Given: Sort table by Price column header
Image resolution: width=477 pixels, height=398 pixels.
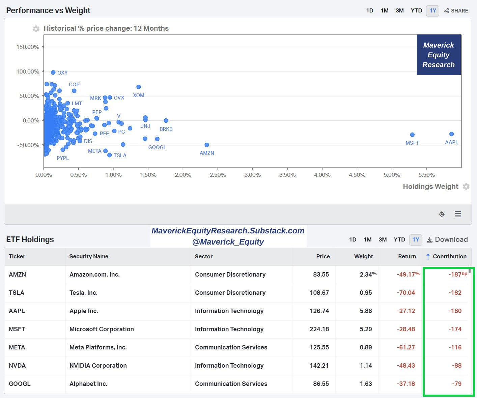Looking at the screenshot, I should (323, 256).
